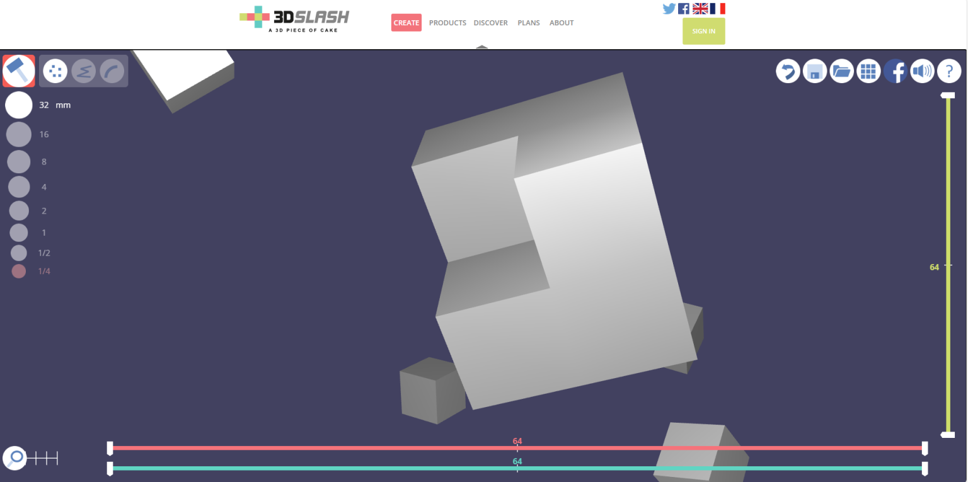
Task: Mute sound with the speaker icon
Action: pos(922,71)
